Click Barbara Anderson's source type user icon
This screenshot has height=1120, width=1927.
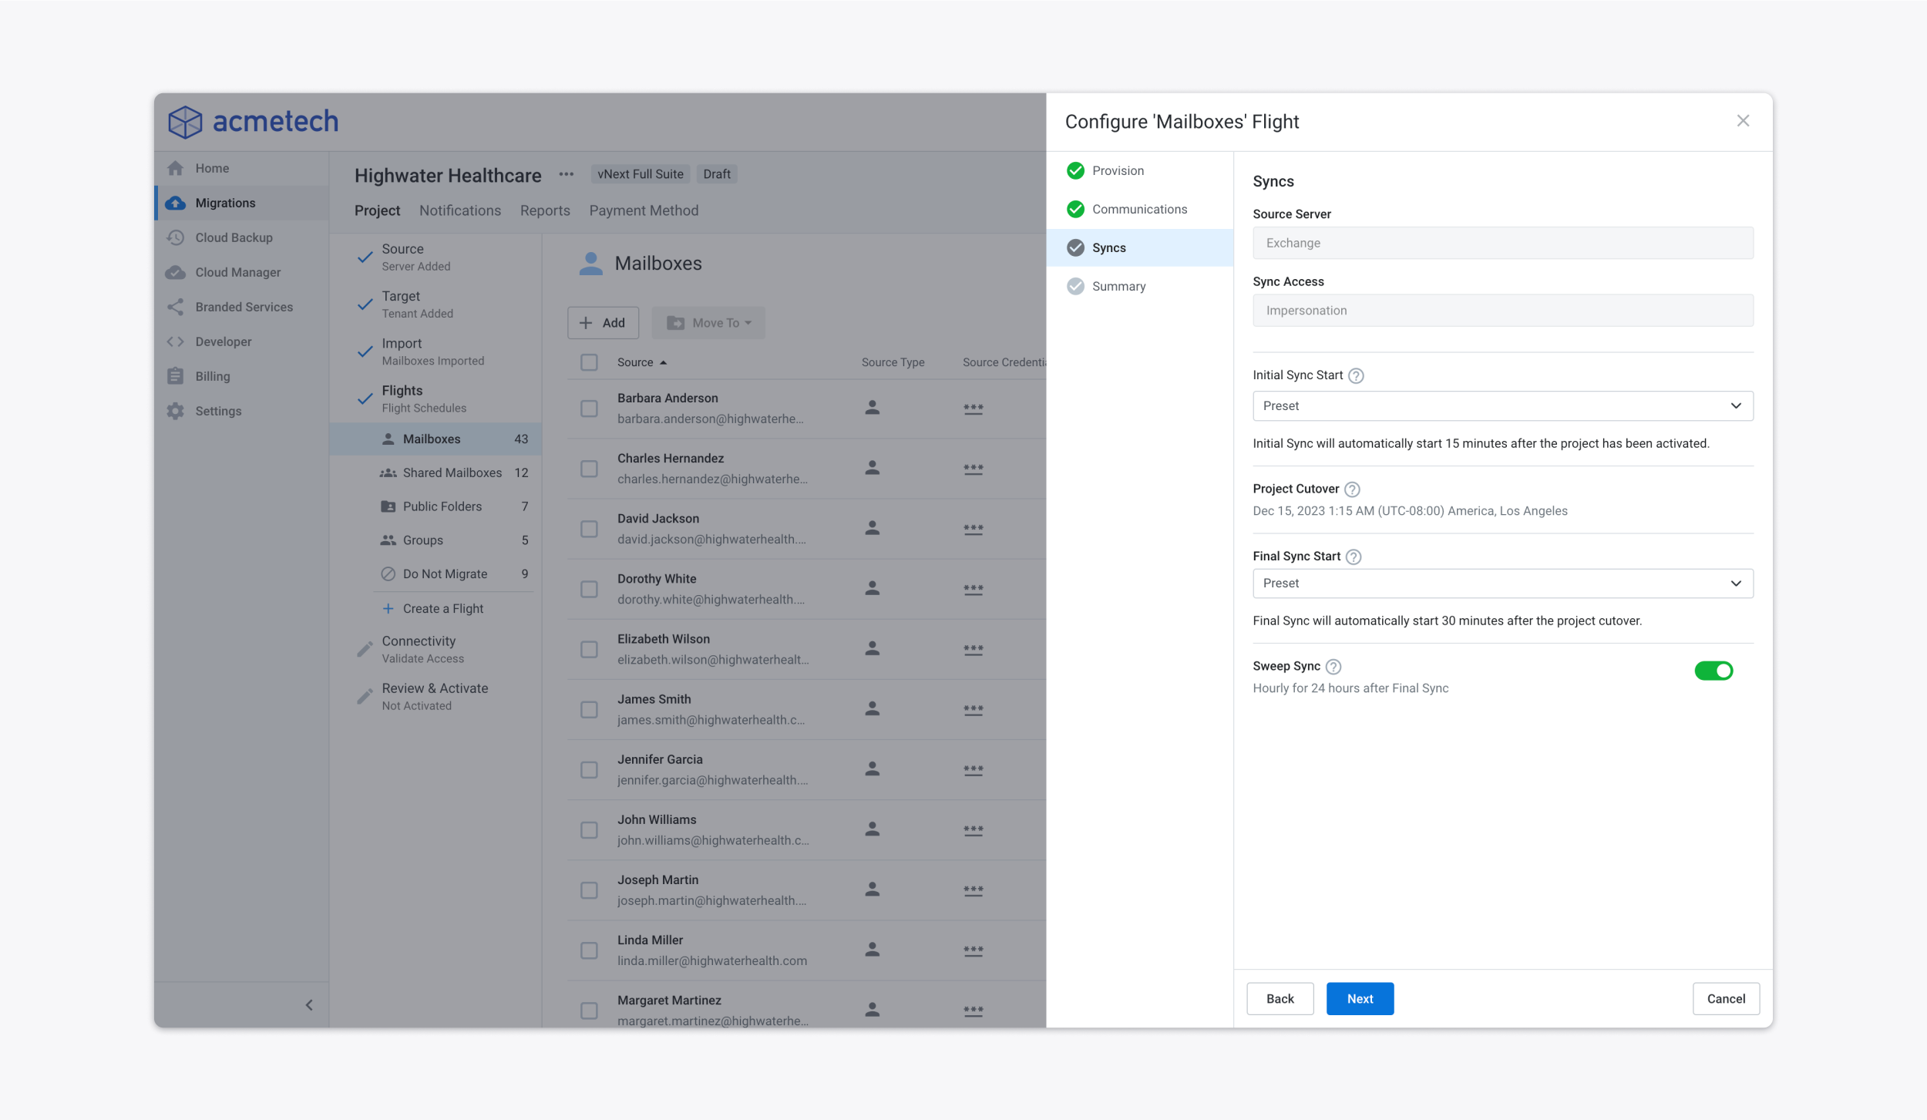872,408
